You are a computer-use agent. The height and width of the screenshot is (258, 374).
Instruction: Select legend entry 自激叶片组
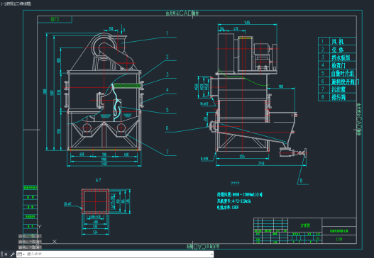coord(342,73)
